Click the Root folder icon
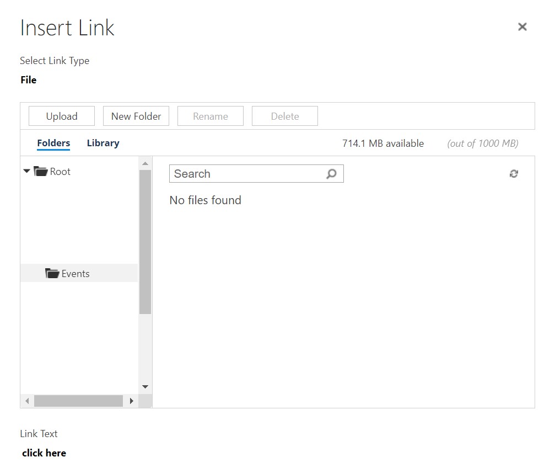The image size is (555, 468). click(41, 171)
